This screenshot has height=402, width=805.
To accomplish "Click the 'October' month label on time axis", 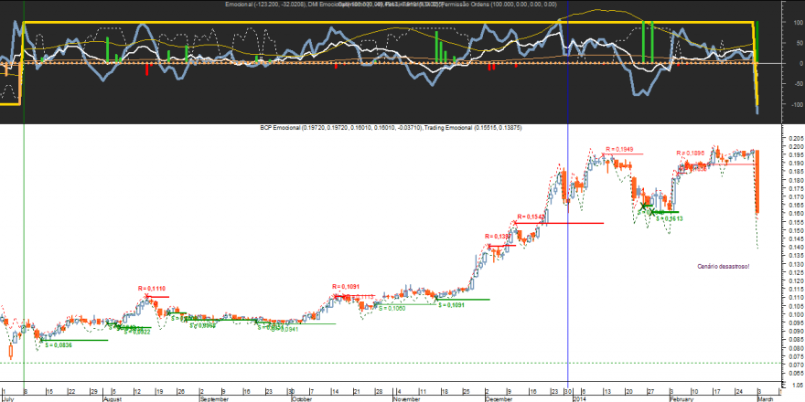I will 301,398.
